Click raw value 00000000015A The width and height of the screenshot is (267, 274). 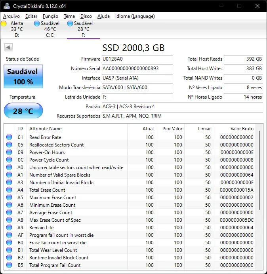click(x=236, y=190)
